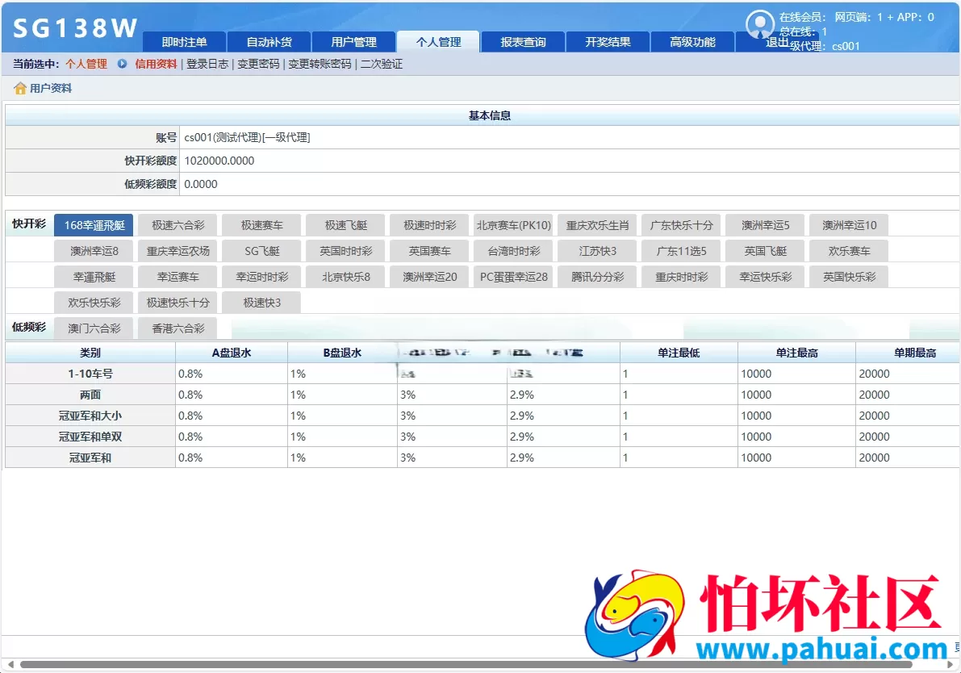This screenshot has width=961, height=673.
Task: Select the 重庆幸运农场 button
Action: click(178, 251)
